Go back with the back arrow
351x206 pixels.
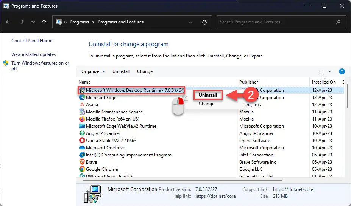click(x=8, y=22)
